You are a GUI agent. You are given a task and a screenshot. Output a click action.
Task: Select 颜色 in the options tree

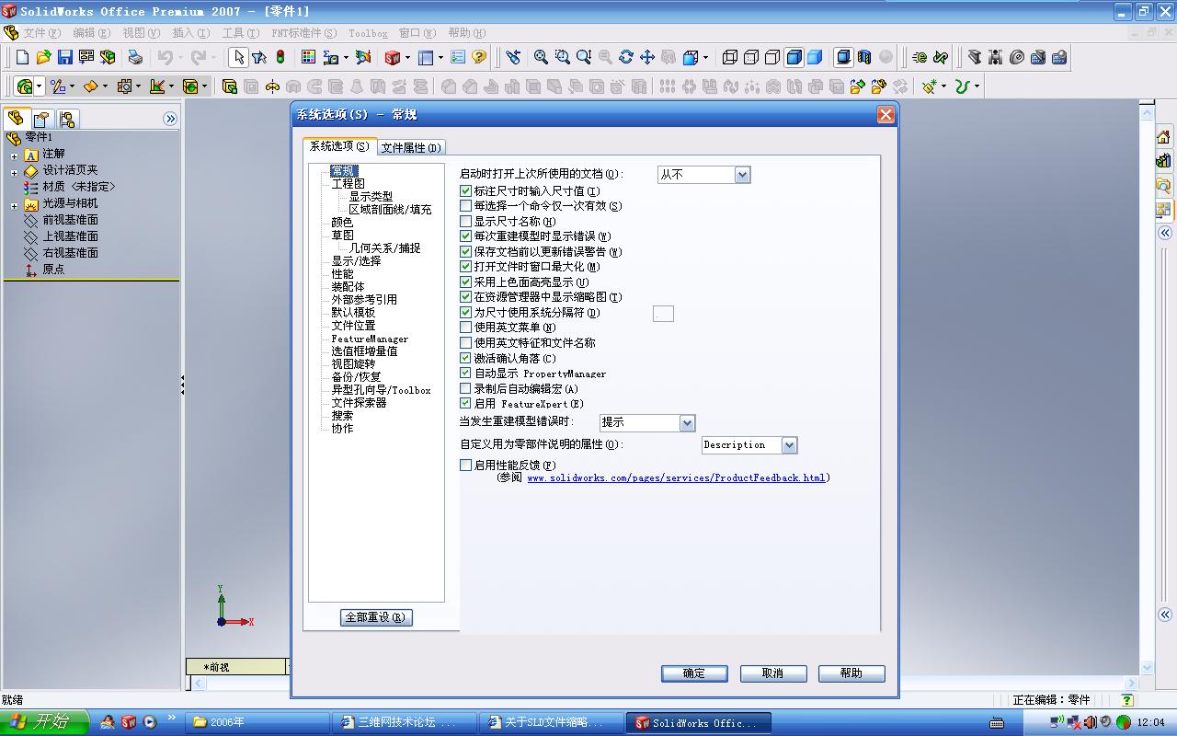point(342,223)
